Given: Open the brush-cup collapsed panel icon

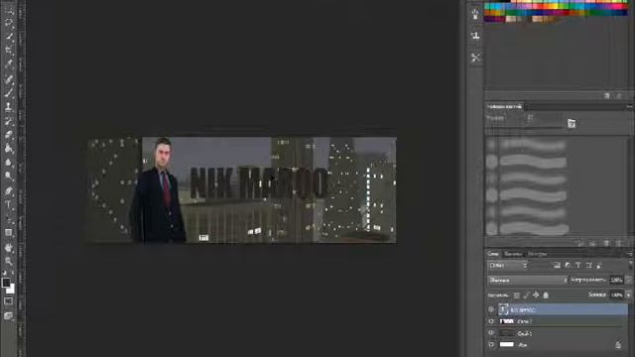Looking at the screenshot, I should [475, 14].
